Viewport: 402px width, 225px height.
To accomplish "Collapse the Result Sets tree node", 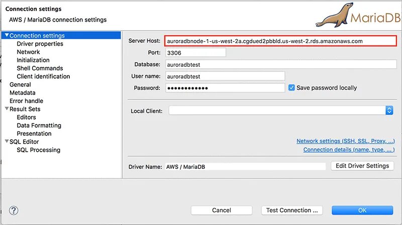I will pyautogui.click(x=7, y=108).
